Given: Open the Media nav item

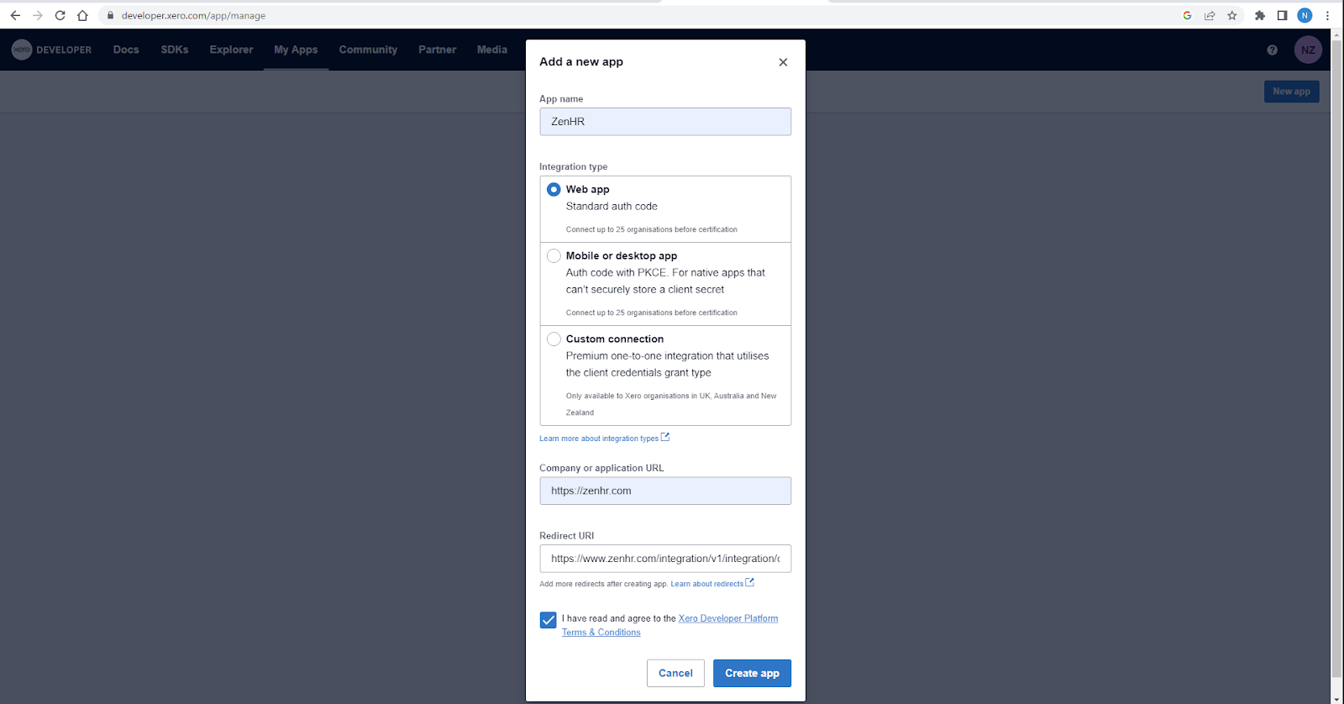Looking at the screenshot, I should (492, 50).
